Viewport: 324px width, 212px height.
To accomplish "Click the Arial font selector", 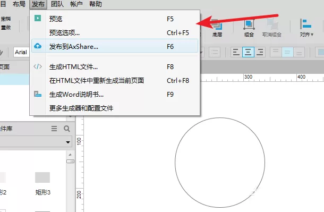I will click(21, 52).
